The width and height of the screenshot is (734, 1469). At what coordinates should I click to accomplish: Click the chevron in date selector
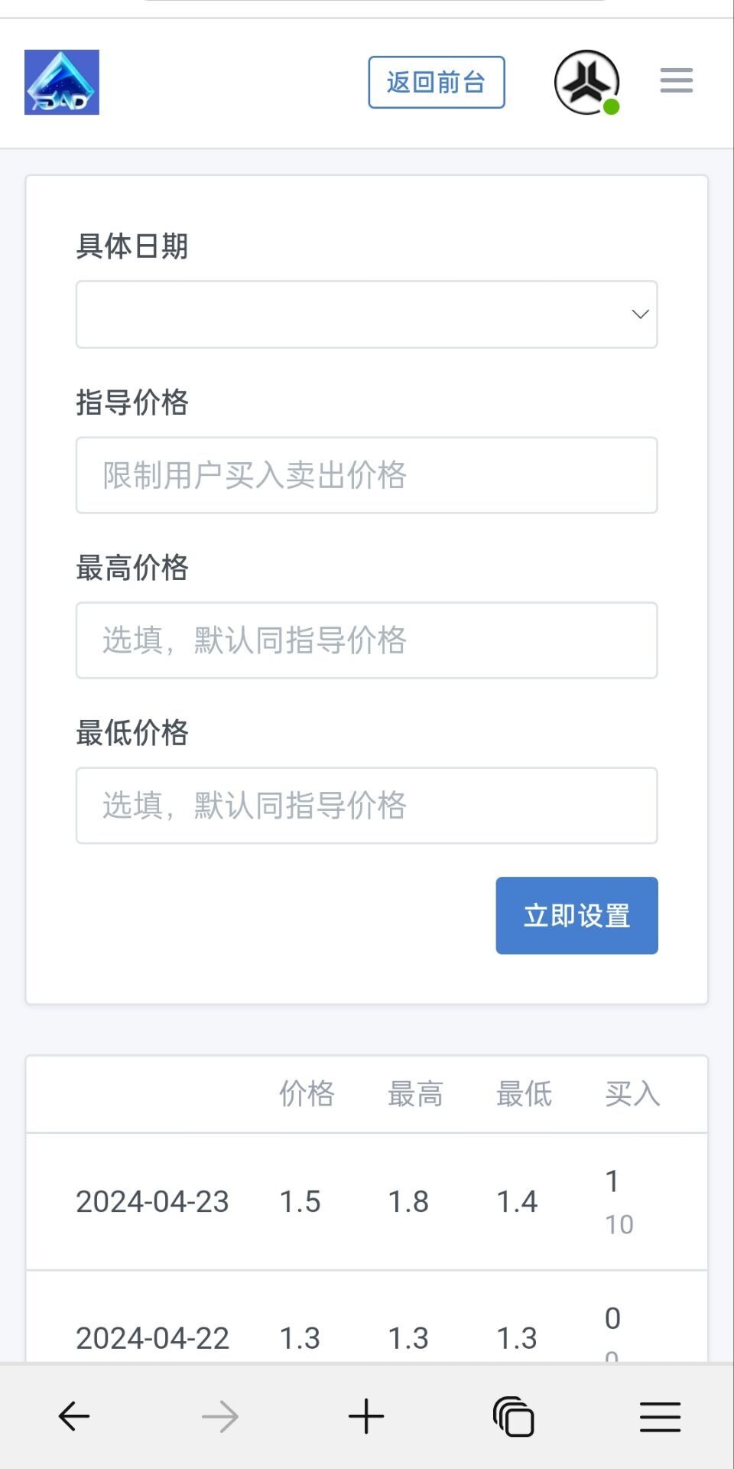pos(640,314)
